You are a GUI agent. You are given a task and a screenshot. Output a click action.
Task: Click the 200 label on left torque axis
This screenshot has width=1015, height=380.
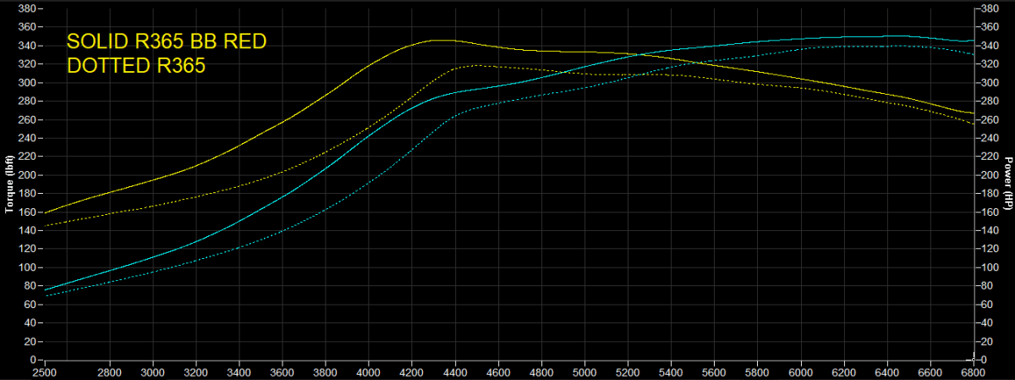[x=26, y=175]
